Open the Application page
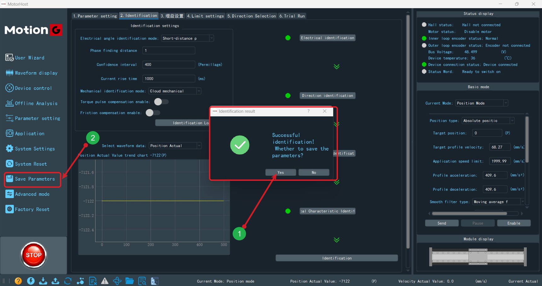Image resolution: width=542 pixels, height=286 pixels. click(25, 134)
